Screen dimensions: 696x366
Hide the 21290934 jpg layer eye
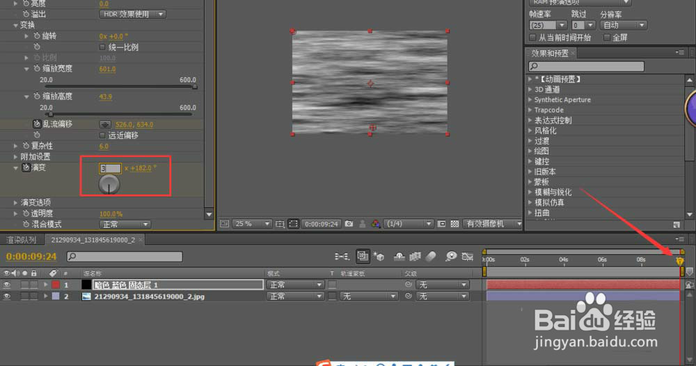(x=7, y=297)
